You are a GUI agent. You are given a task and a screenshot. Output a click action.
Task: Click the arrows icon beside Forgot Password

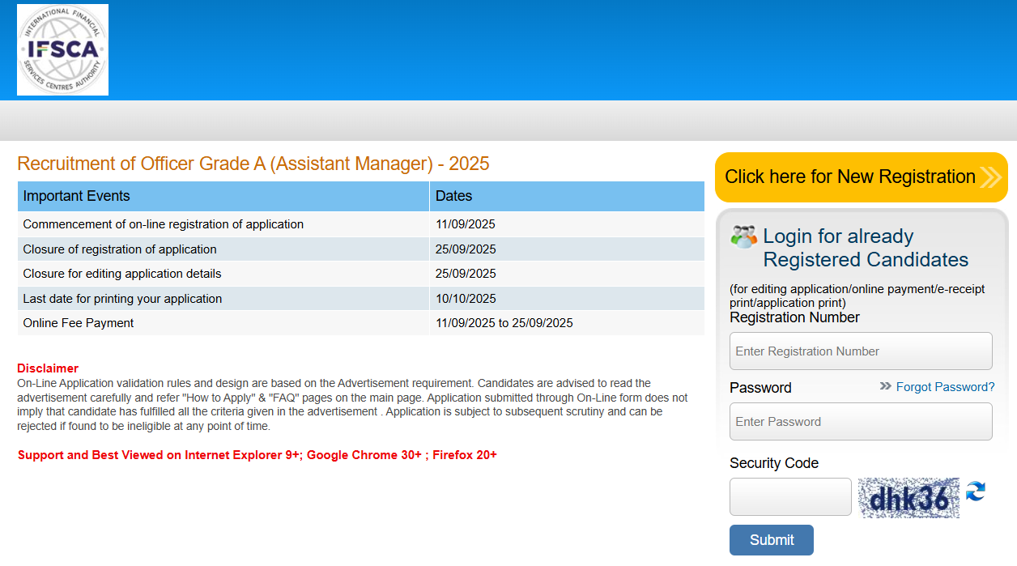pos(885,386)
